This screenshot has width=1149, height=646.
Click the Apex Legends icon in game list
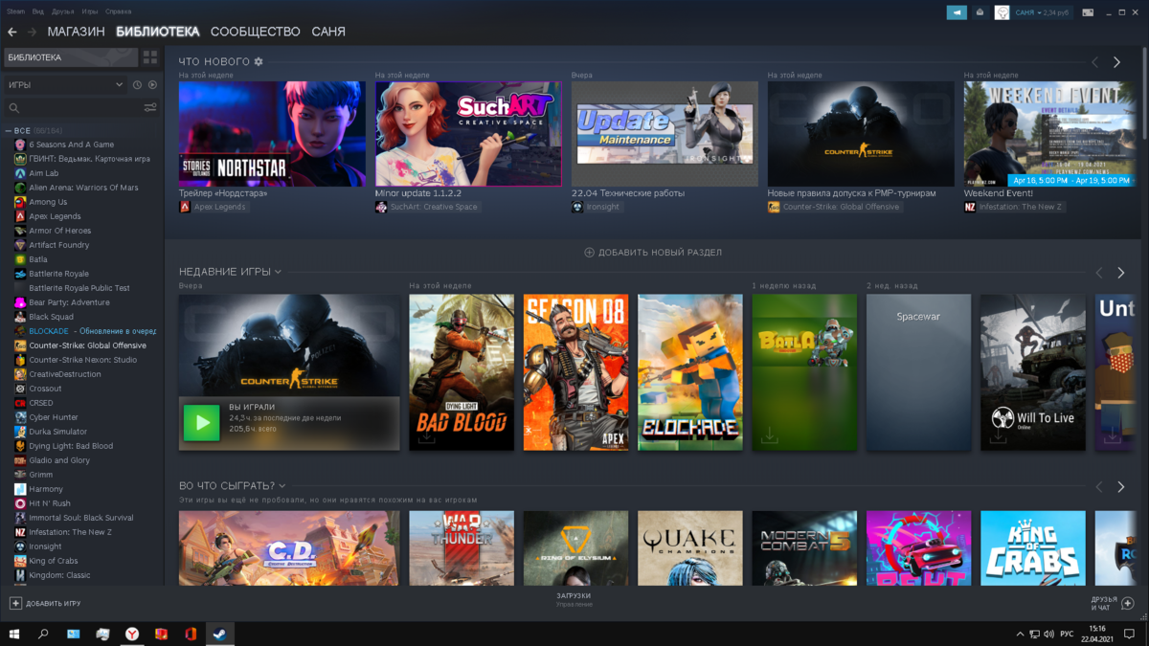[20, 216]
